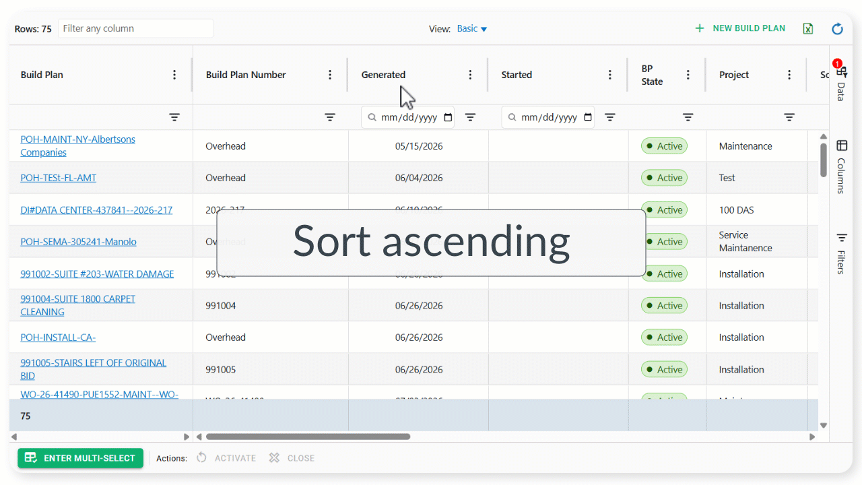Click the Generated date filter input

click(x=408, y=117)
